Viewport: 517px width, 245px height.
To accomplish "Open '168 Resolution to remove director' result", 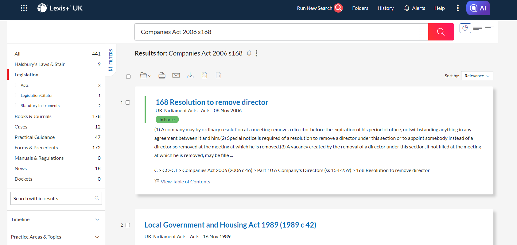I will coord(212,102).
